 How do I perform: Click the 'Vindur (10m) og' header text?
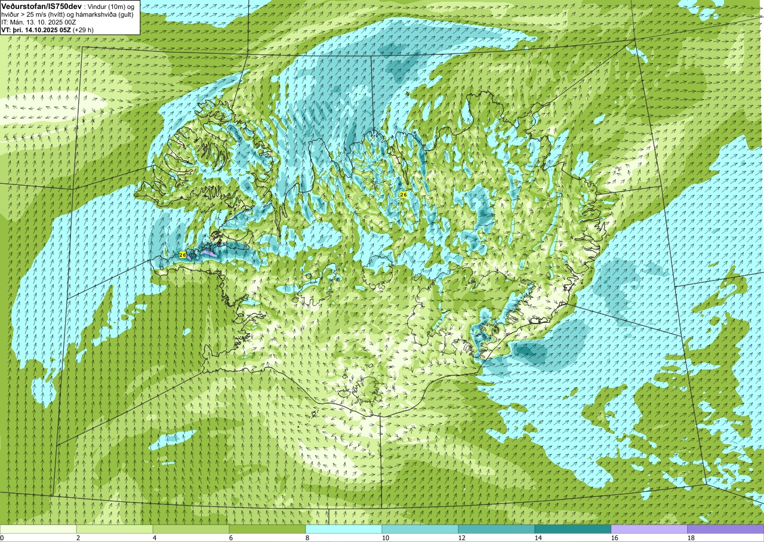pyautogui.click(x=112, y=6)
